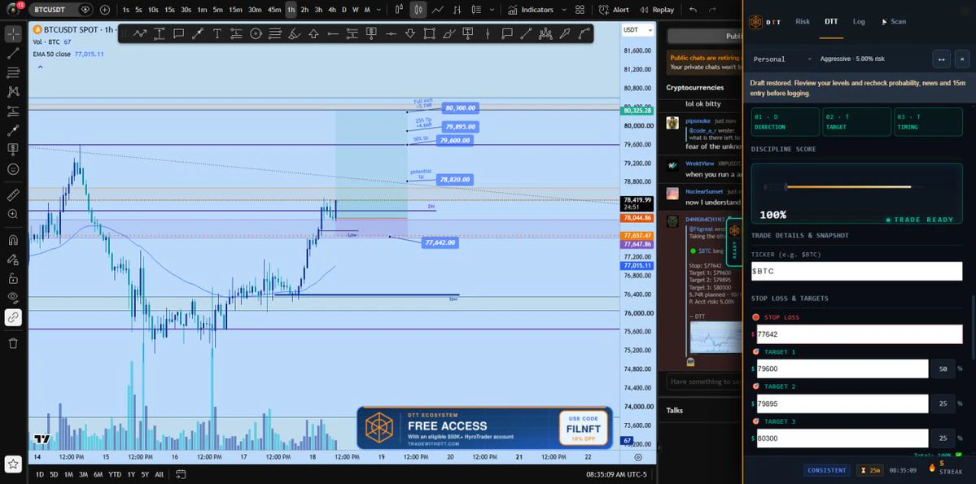Click the 08:35:09 AM UTC-5 timezone button
The image size is (976, 484).
pyautogui.click(x=615, y=474)
